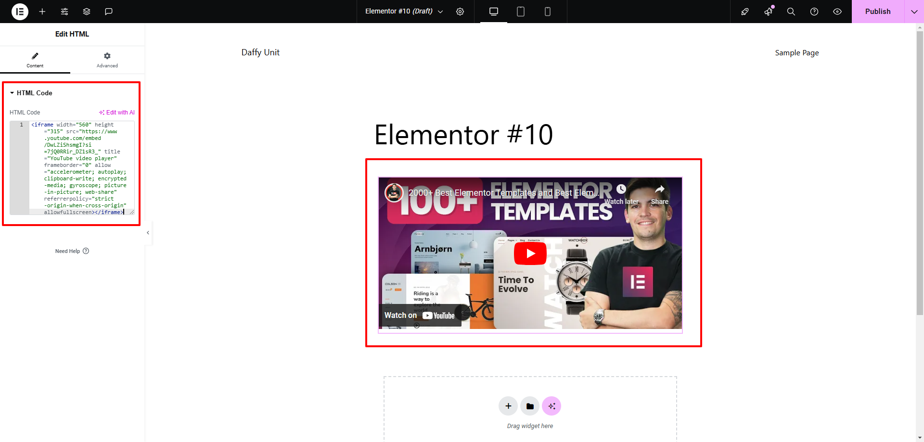
Task: Click the Elementor logo menu icon
Action: point(20,12)
